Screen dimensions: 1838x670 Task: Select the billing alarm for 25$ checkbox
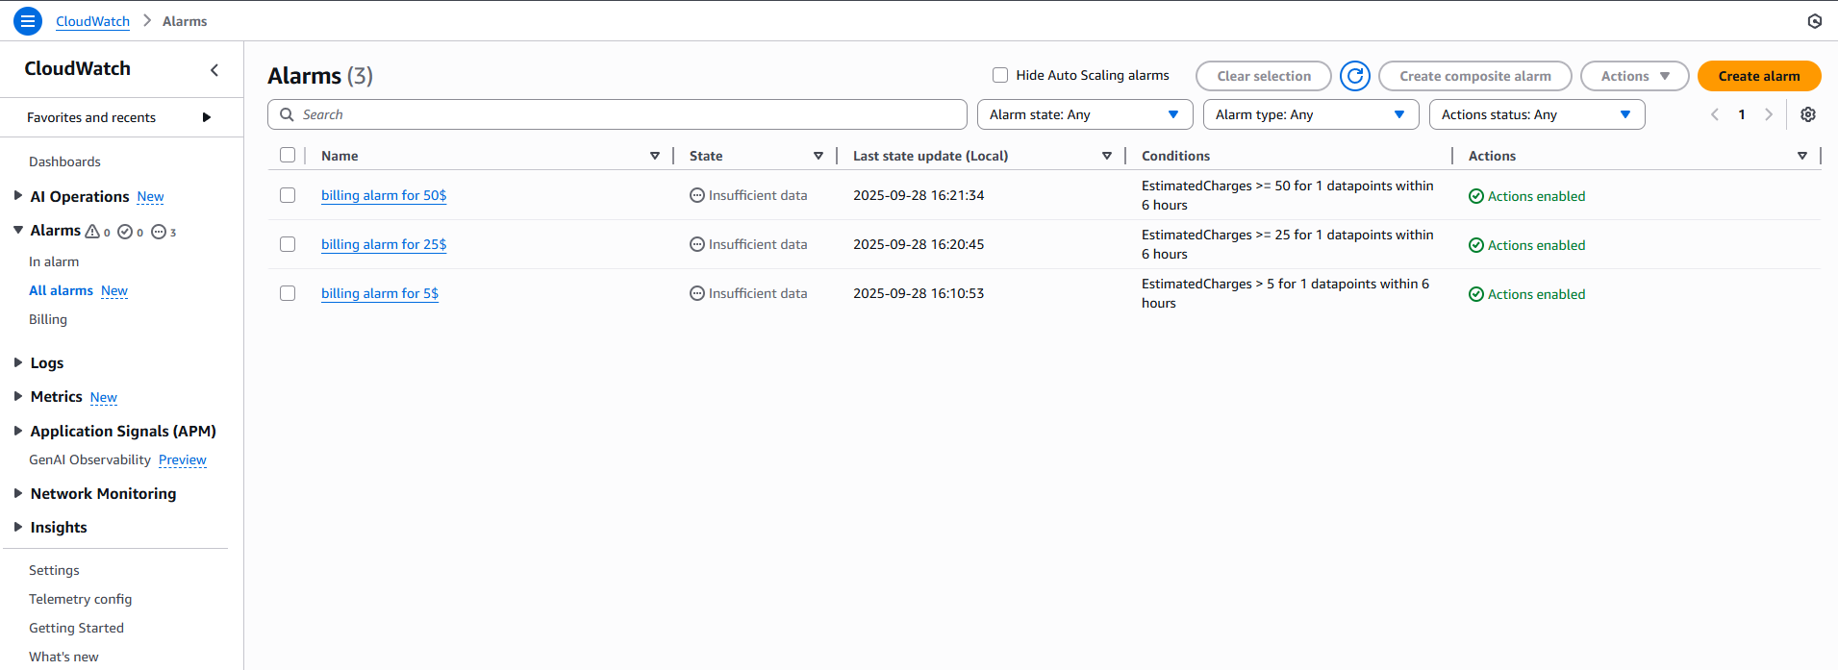pyautogui.click(x=288, y=244)
